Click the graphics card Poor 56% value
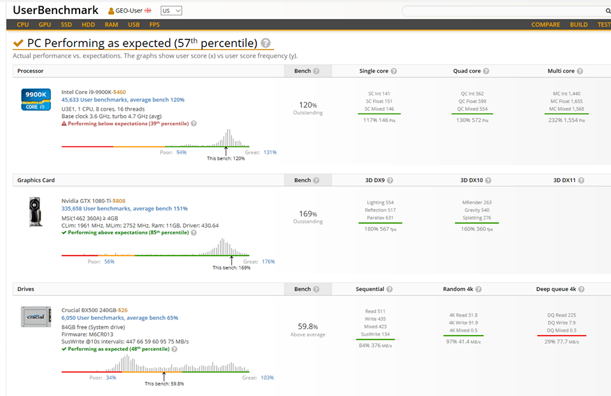The width and height of the screenshot is (611, 396). (109, 262)
